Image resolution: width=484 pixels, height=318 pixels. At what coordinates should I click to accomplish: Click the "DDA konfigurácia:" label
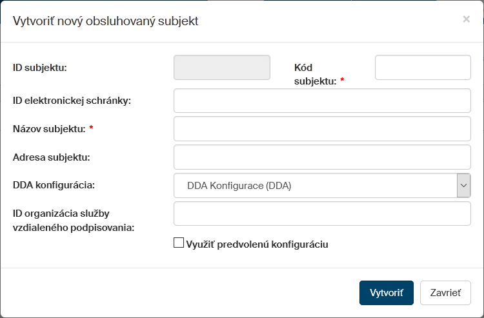pos(54,185)
